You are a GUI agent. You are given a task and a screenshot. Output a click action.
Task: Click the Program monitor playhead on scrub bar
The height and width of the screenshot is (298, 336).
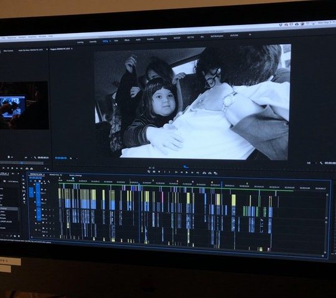[185, 166]
